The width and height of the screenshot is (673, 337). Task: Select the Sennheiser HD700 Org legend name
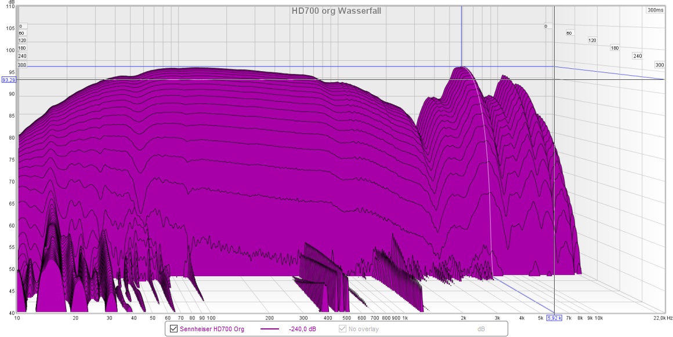pyautogui.click(x=212, y=329)
